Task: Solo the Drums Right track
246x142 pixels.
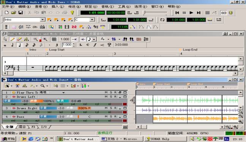Action: coord(111,108)
